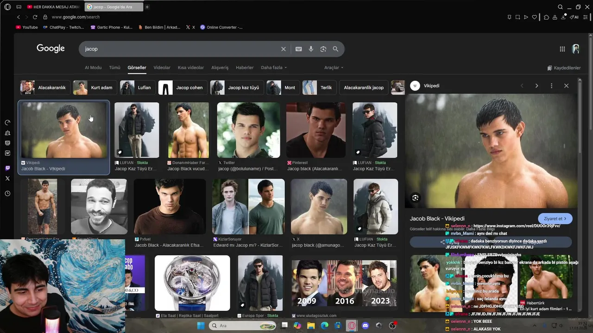The image size is (593, 333).
Task: Click the Google logo
Action: [x=50, y=49]
